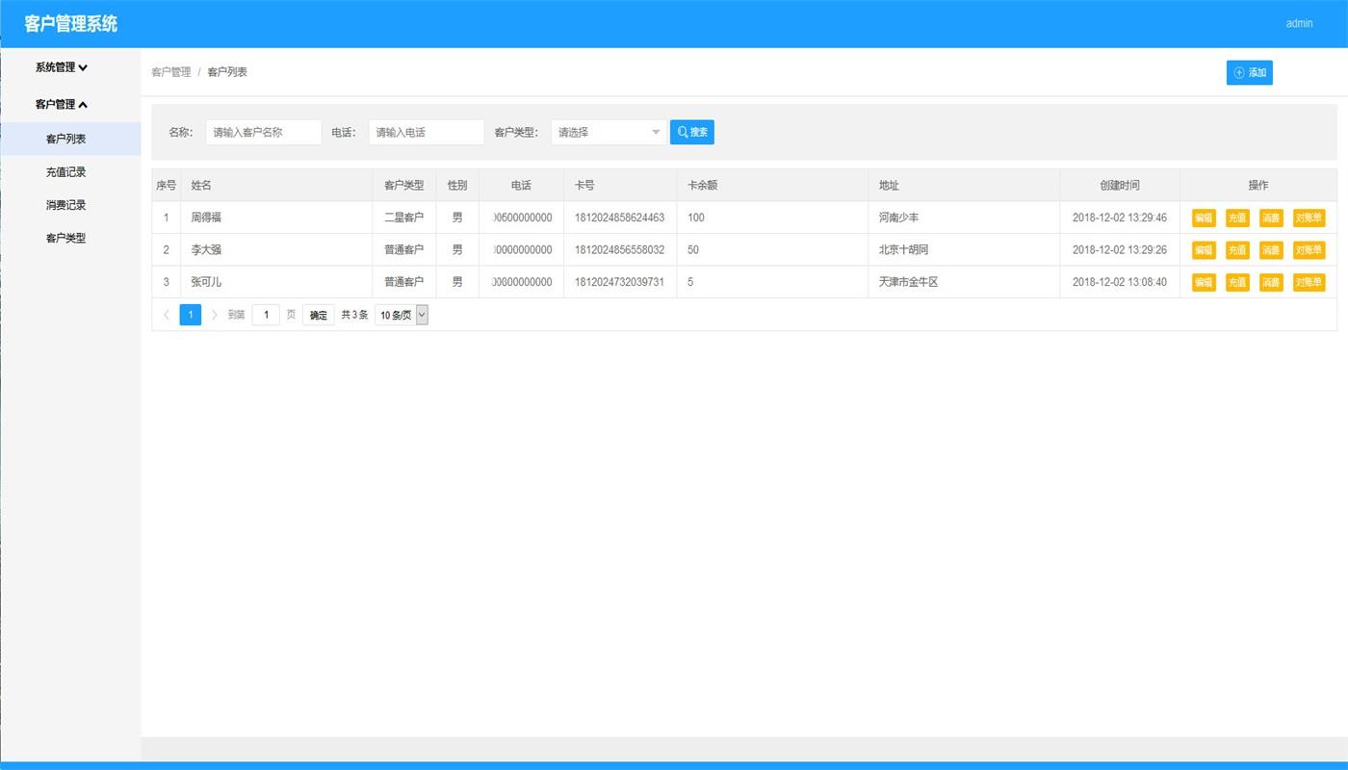The image size is (1348, 770).
Task: Select 客户列表 in the sidebar
Action: [x=65, y=140]
